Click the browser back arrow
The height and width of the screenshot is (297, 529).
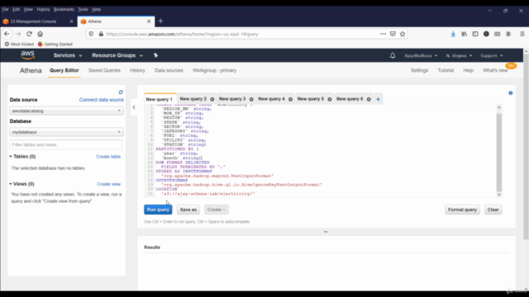coord(7,34)
